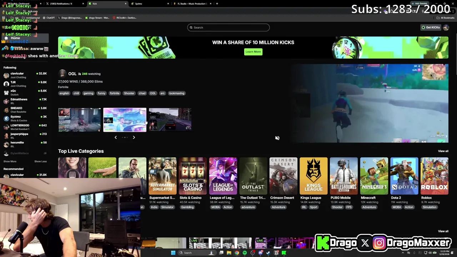Open a new browser tab
Image resolution: width=457 pixels, height=257 pixels.
click(x=217, y=4)
